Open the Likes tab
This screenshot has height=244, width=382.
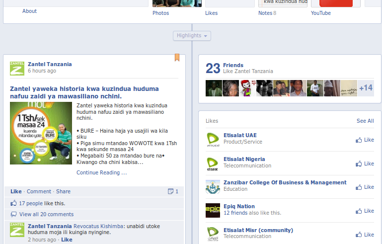(x=212, y=13)
